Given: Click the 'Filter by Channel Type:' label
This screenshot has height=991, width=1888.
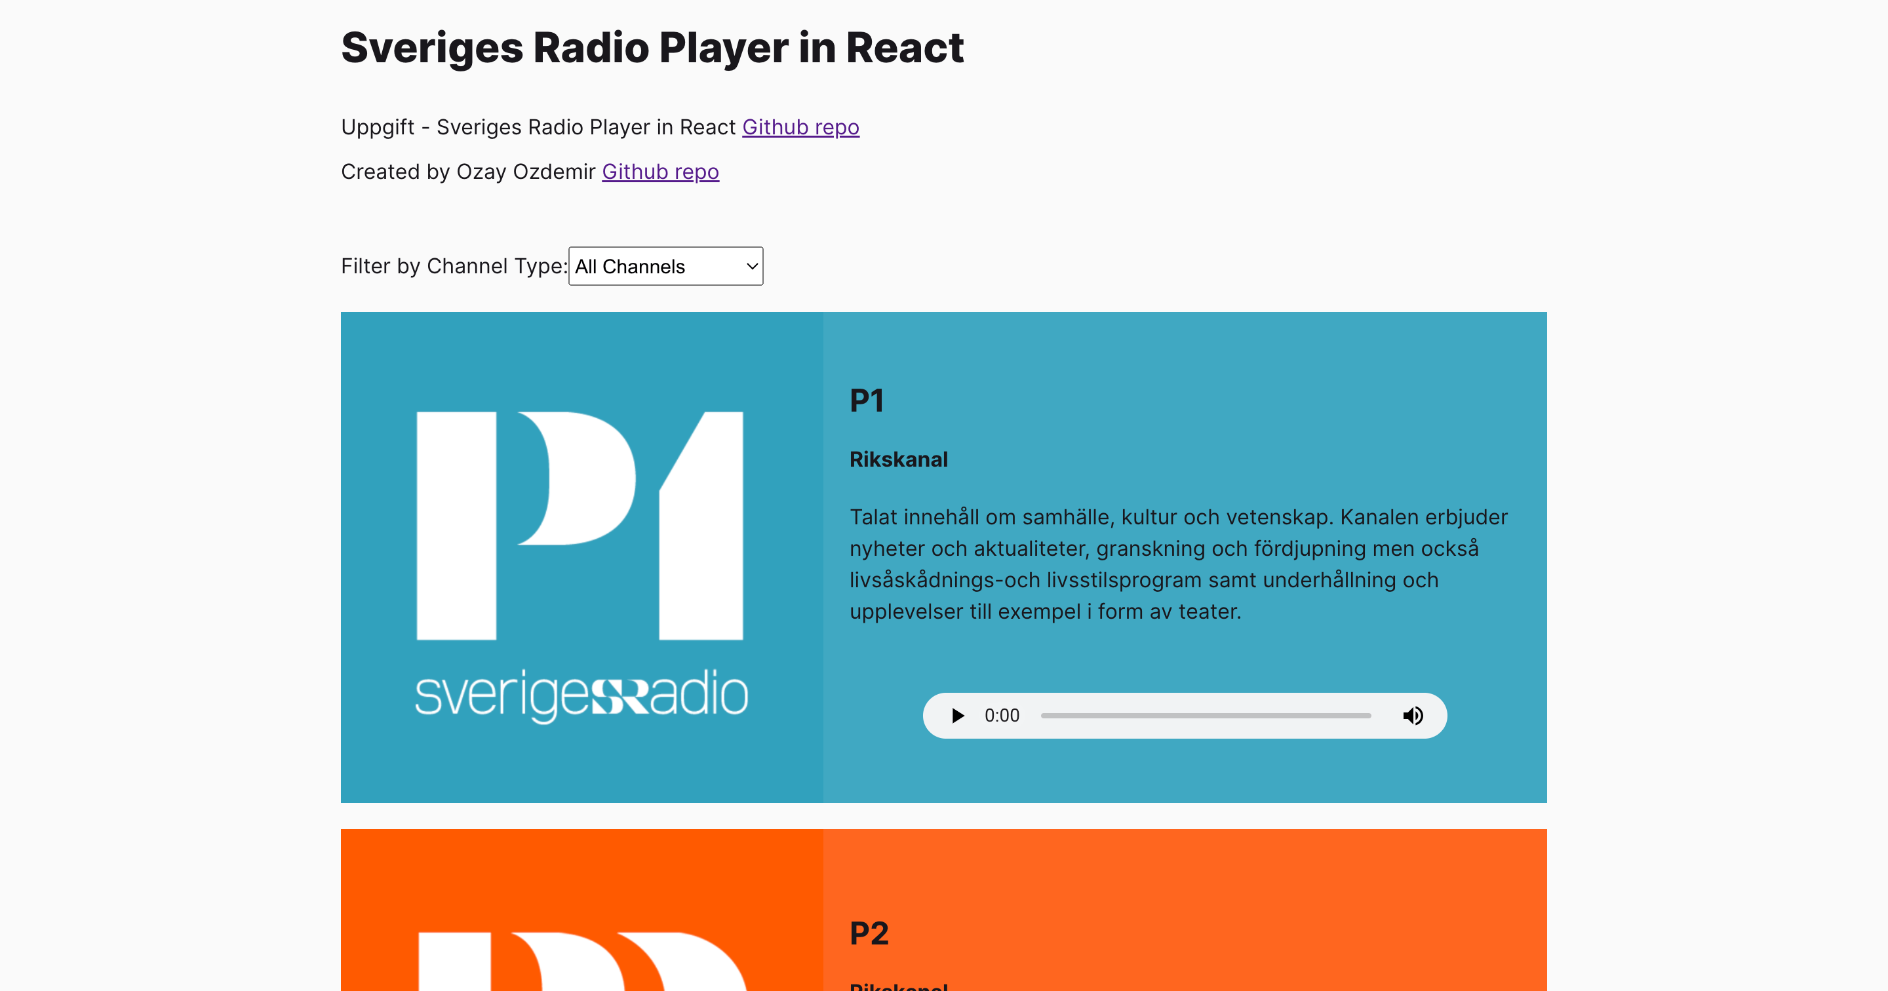Looking at the screenshot, I should [454, 266].
